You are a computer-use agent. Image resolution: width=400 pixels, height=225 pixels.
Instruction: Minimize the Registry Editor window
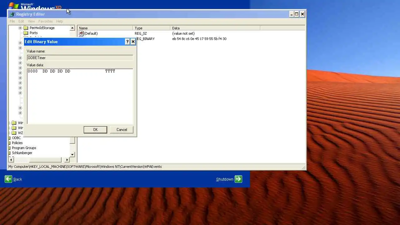point(291,14)
